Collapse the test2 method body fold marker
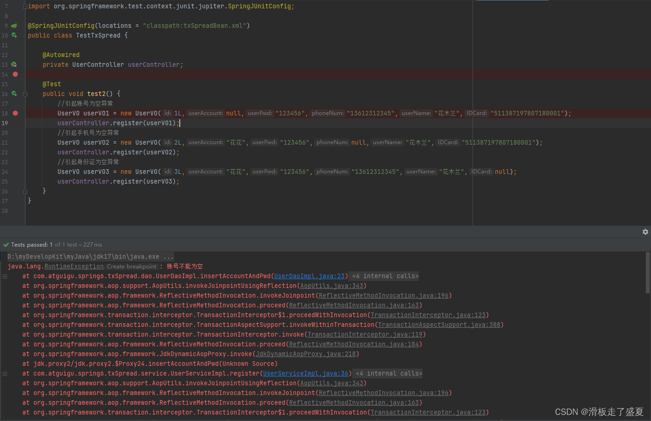 25,94
